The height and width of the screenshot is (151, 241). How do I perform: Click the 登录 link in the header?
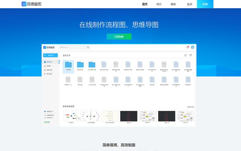189,4
